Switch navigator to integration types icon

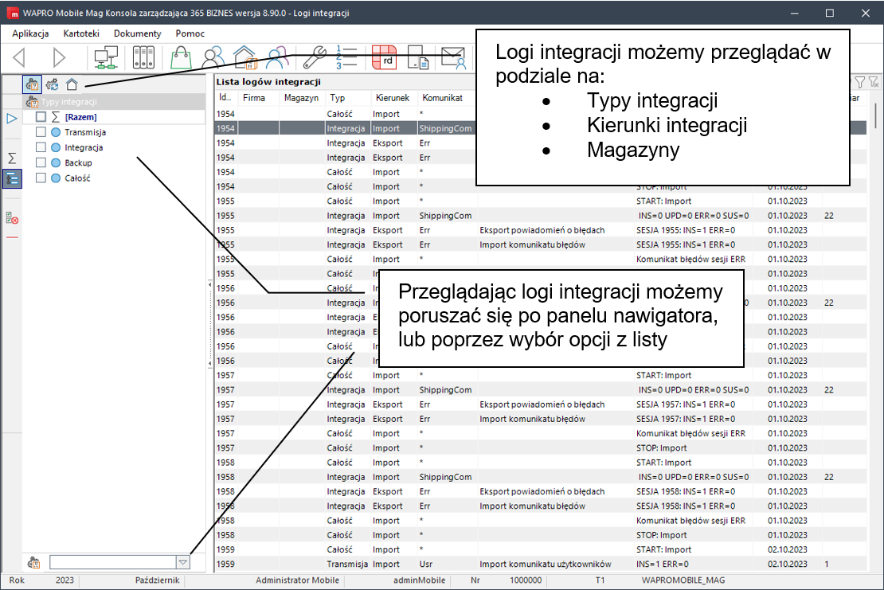tap(32, 84)
